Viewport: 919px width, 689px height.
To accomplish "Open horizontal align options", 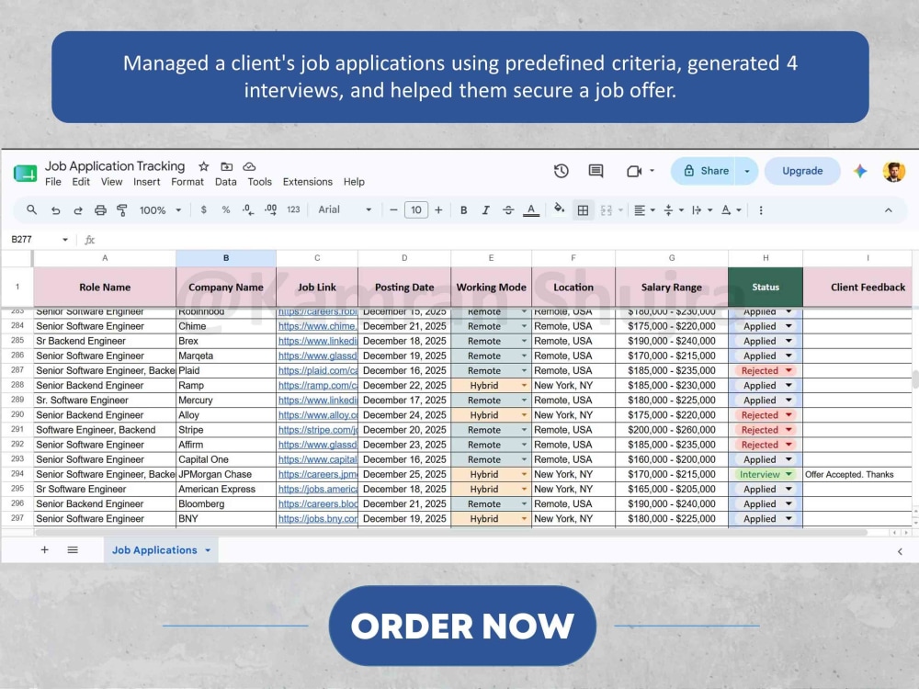I will [x=644, y=210].
